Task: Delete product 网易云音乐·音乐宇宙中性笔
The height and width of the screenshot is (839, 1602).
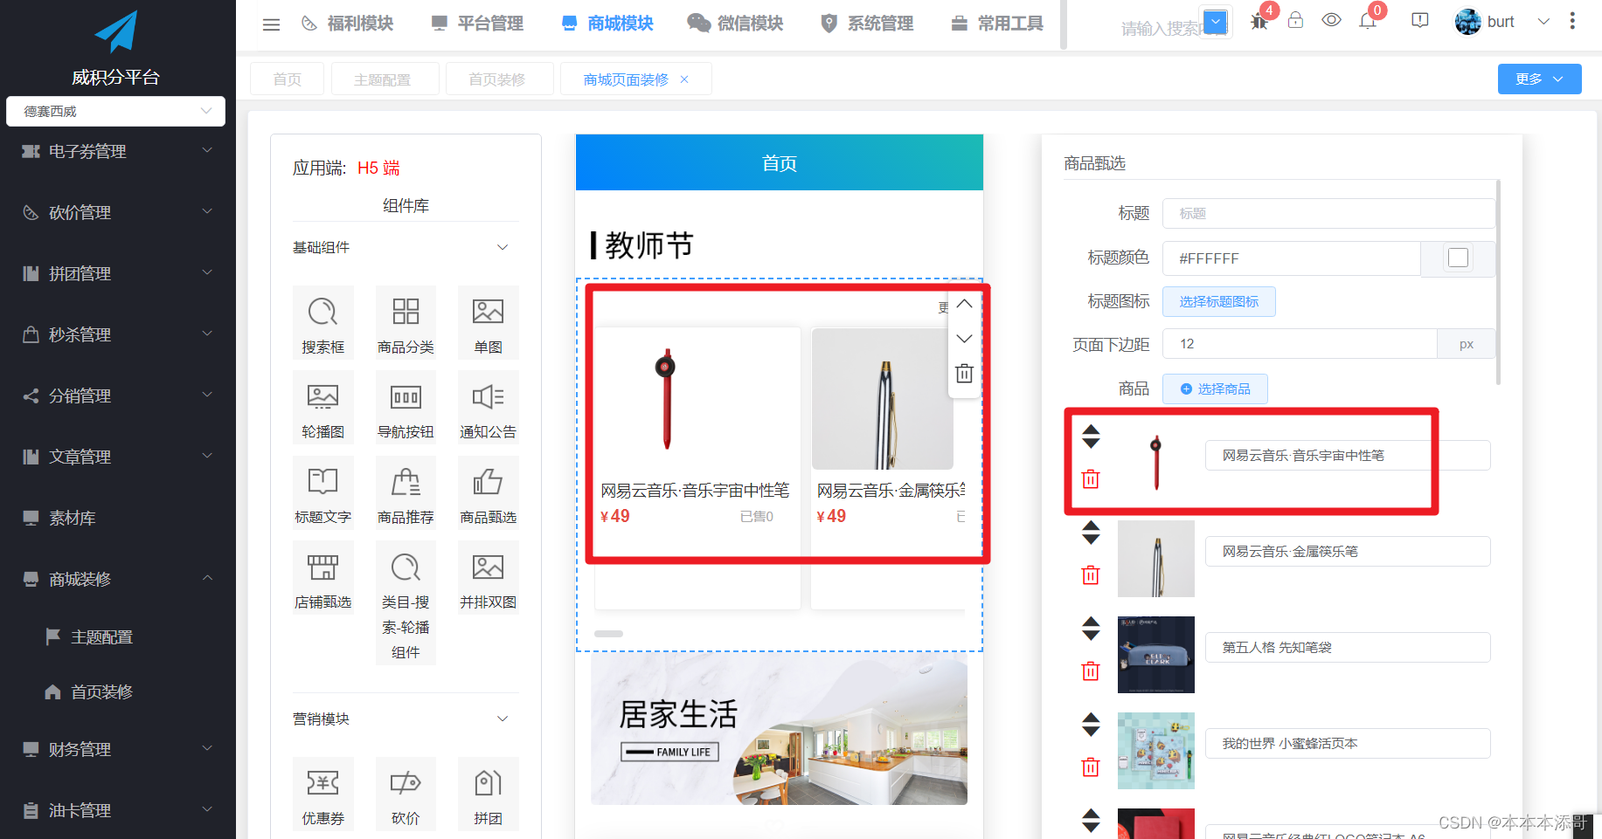Action: 1091,478
